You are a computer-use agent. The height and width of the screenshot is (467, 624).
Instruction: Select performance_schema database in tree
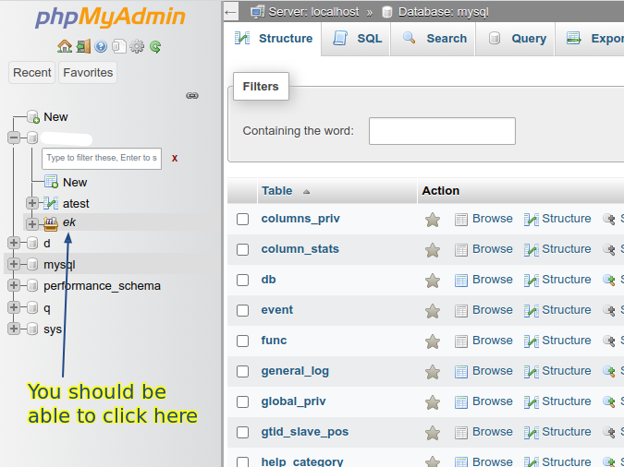coord(102,286)
